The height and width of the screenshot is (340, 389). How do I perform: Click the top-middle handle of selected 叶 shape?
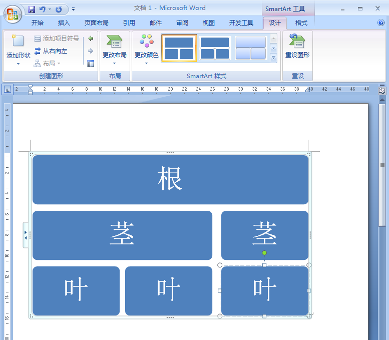[x=264, y=265]
